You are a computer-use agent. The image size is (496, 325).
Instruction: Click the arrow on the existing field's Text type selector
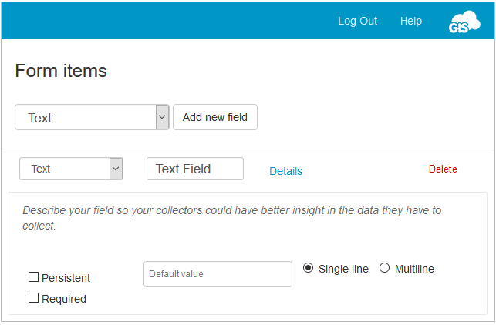click(x=116, y=169)
